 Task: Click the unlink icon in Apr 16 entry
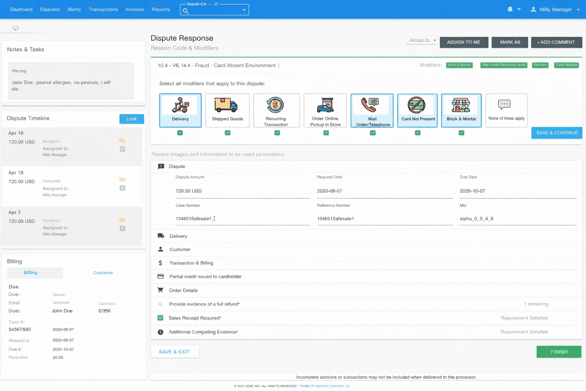point(122,141)
